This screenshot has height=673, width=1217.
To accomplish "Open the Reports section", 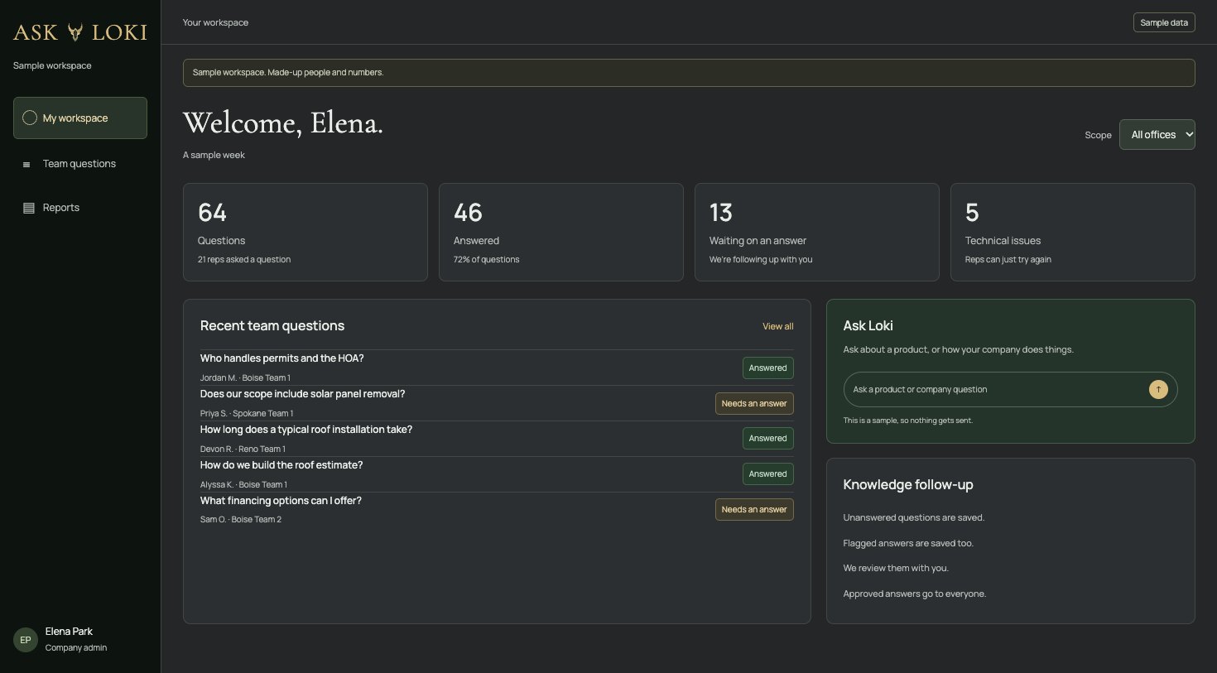I will click(80, 208).
